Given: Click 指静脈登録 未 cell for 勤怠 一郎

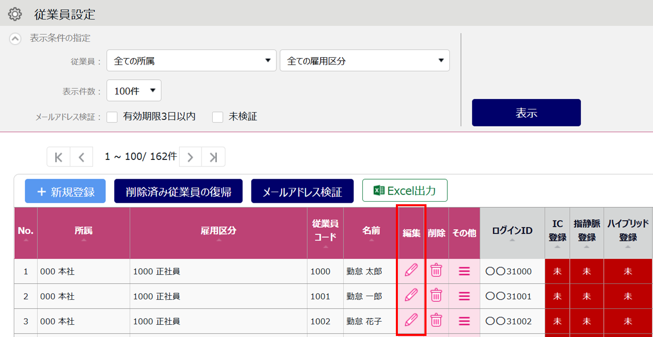Looking at the screenshot, I should tap(587, 296).
